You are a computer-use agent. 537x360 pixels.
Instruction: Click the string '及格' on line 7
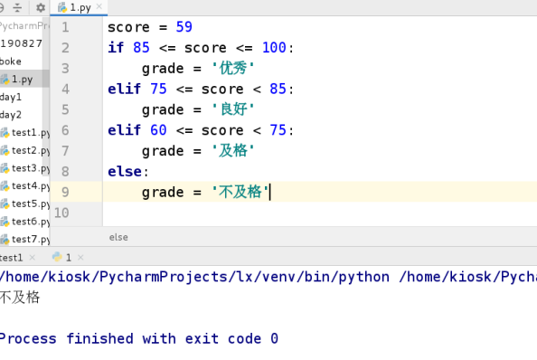233,151
